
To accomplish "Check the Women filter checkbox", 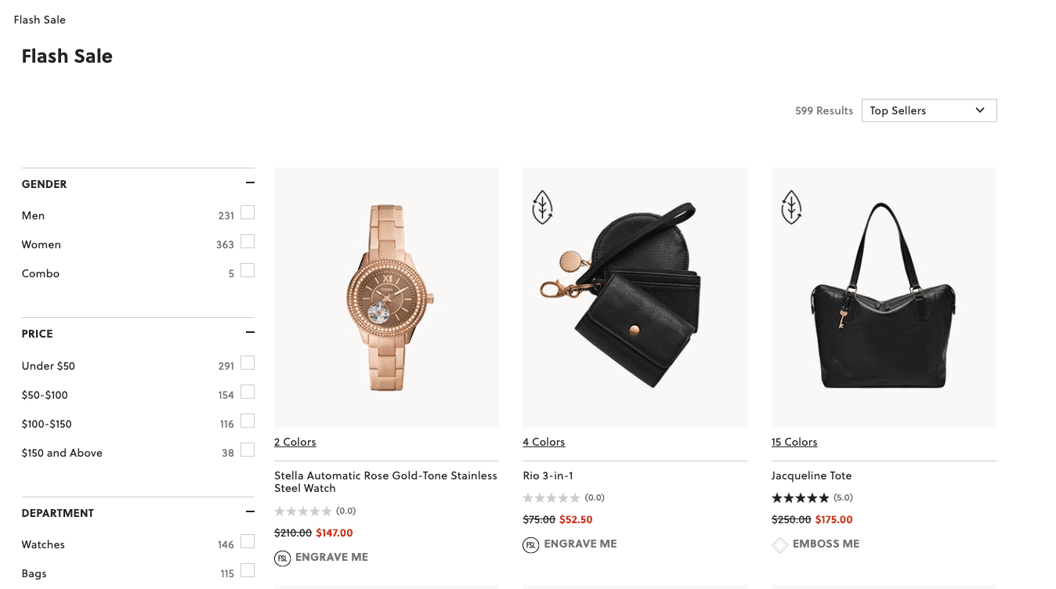I will (x=248, y=241).
